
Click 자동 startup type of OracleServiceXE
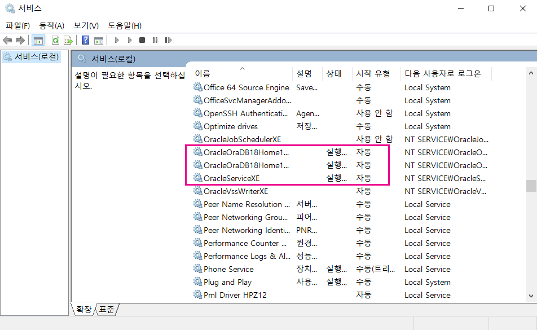point(364,178)
